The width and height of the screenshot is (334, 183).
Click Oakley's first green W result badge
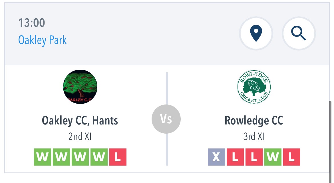point(42,157)
